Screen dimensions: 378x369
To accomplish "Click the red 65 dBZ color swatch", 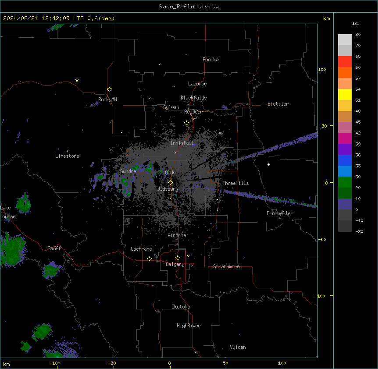I will pos(345,61).
